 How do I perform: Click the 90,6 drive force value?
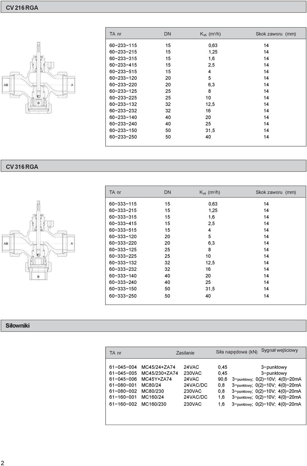[223, 379]
